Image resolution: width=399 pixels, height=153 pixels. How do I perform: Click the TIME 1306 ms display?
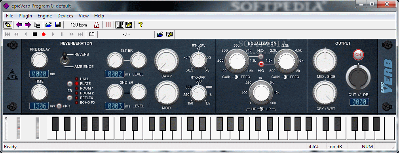click(x=39, y=106)
